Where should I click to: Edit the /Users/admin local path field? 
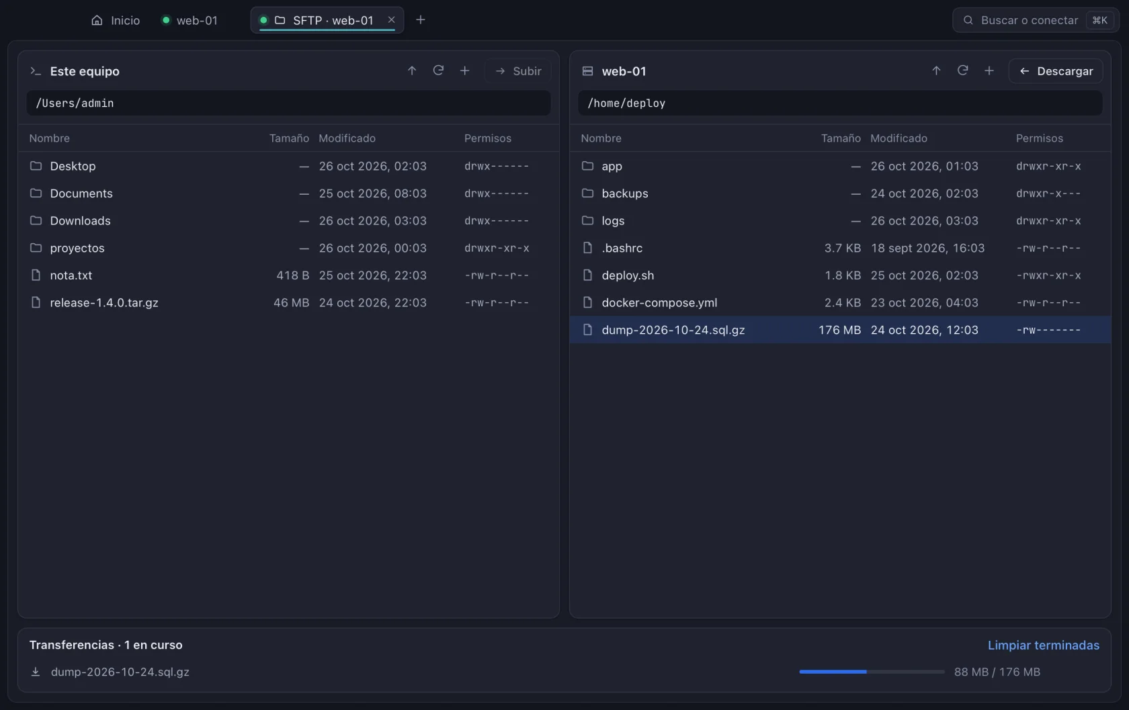click(288, 103)
